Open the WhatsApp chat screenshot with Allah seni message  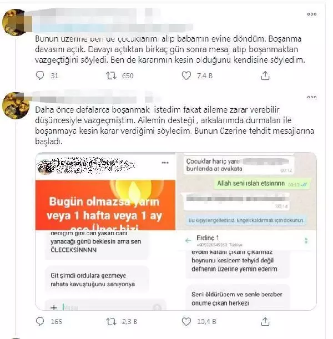(246, 191)
